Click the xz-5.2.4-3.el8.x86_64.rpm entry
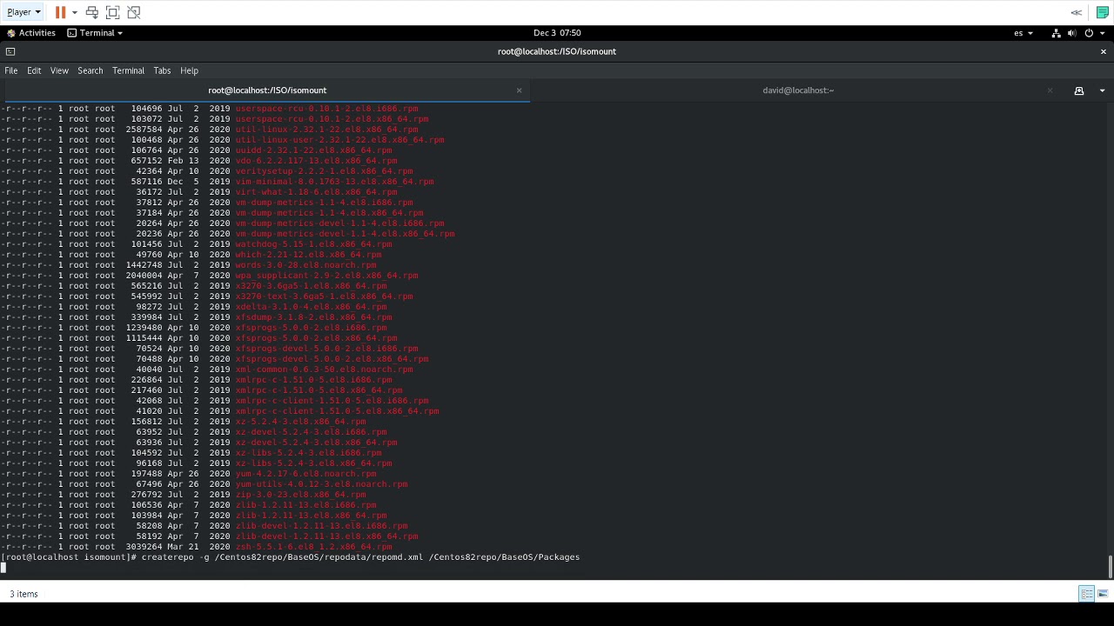The image size is (1114, 626). 300,422
